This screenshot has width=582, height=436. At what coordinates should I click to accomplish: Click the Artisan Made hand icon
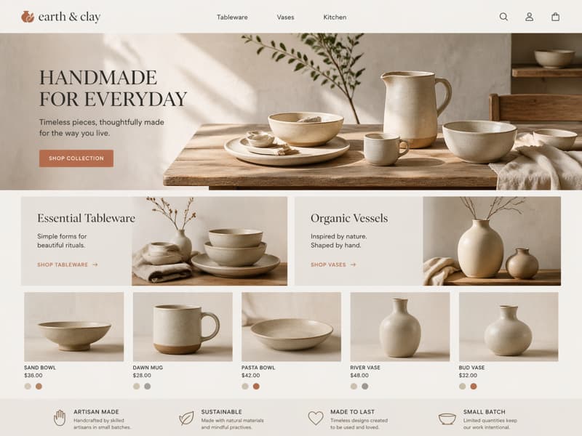tap(60, 418)
